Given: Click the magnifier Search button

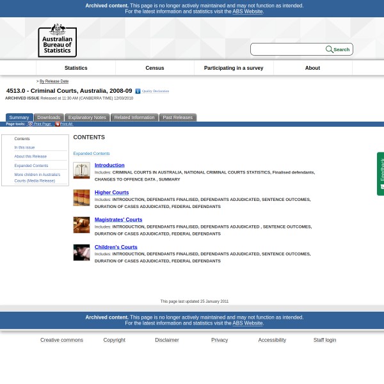Looking at the screenshot, I should point(337,49).
